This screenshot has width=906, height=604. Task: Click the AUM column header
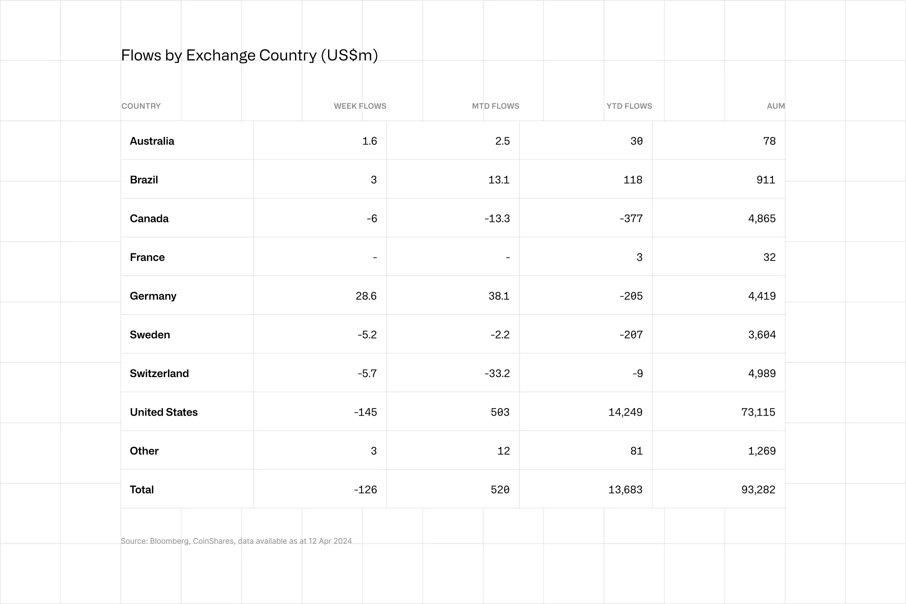pyautogui.click(x=775, y=106)
